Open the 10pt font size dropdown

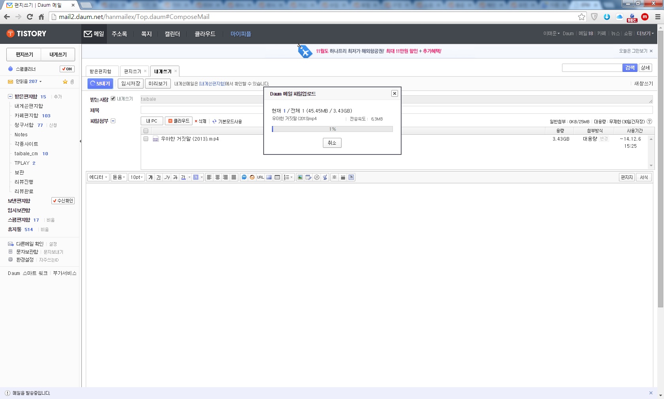[x=137, y=177]
